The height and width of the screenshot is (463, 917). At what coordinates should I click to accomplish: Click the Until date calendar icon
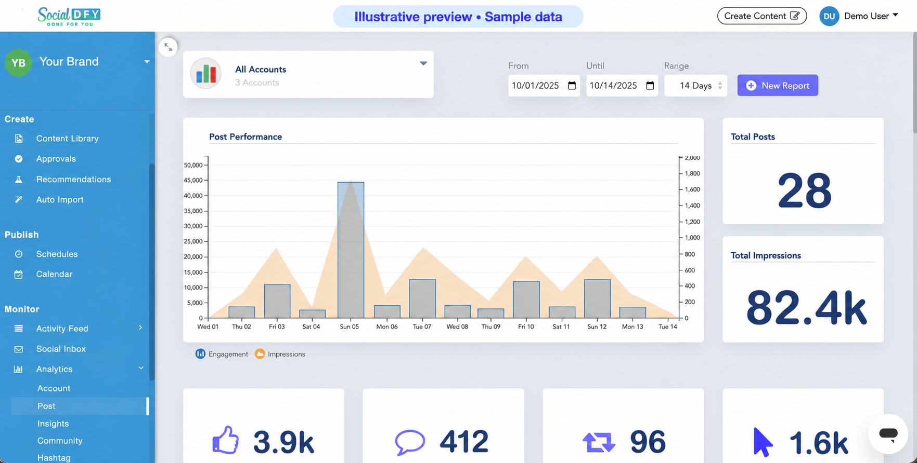[650, 86]
